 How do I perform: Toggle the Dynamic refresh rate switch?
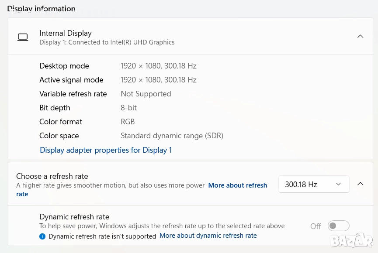coord(339,226)
